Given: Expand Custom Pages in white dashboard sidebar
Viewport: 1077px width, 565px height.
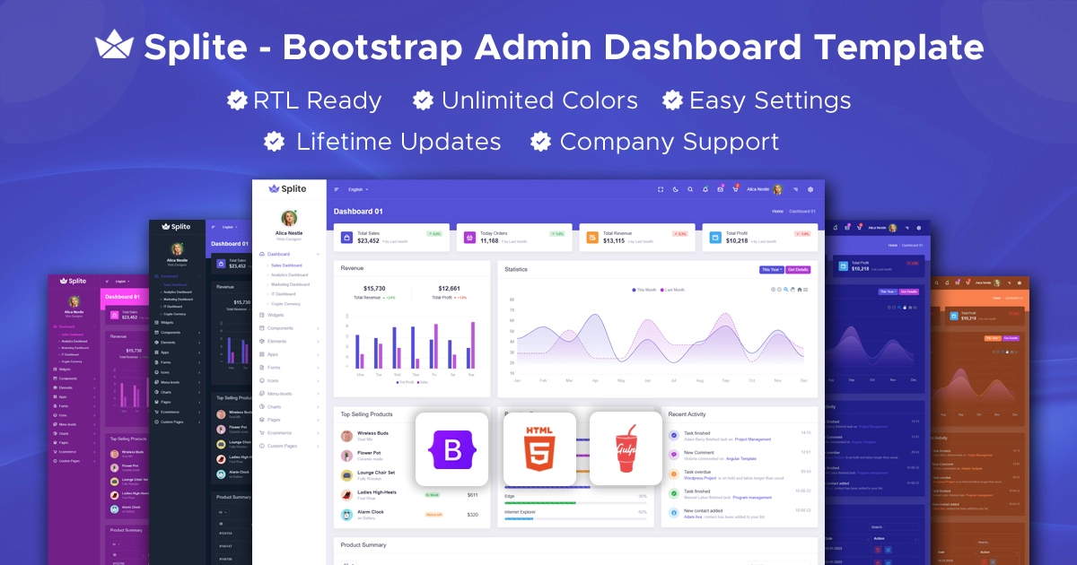Looking at the screenshot, I should (x=289, y=446).
